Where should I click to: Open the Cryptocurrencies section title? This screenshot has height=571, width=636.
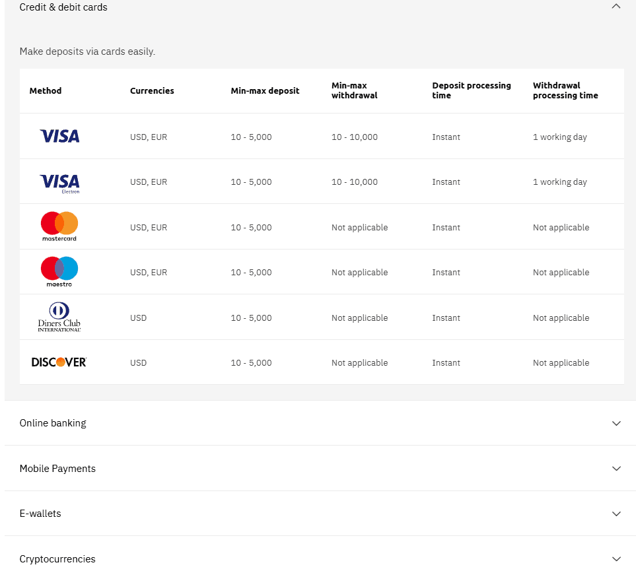pyautogui.click(x=57, y=559)
